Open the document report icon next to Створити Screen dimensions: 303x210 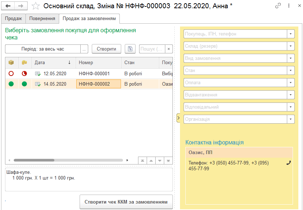point(130,49)
